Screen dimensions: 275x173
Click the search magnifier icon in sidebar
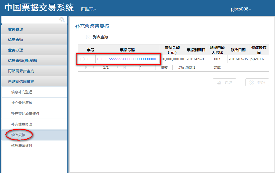click(x=62, y=20)
